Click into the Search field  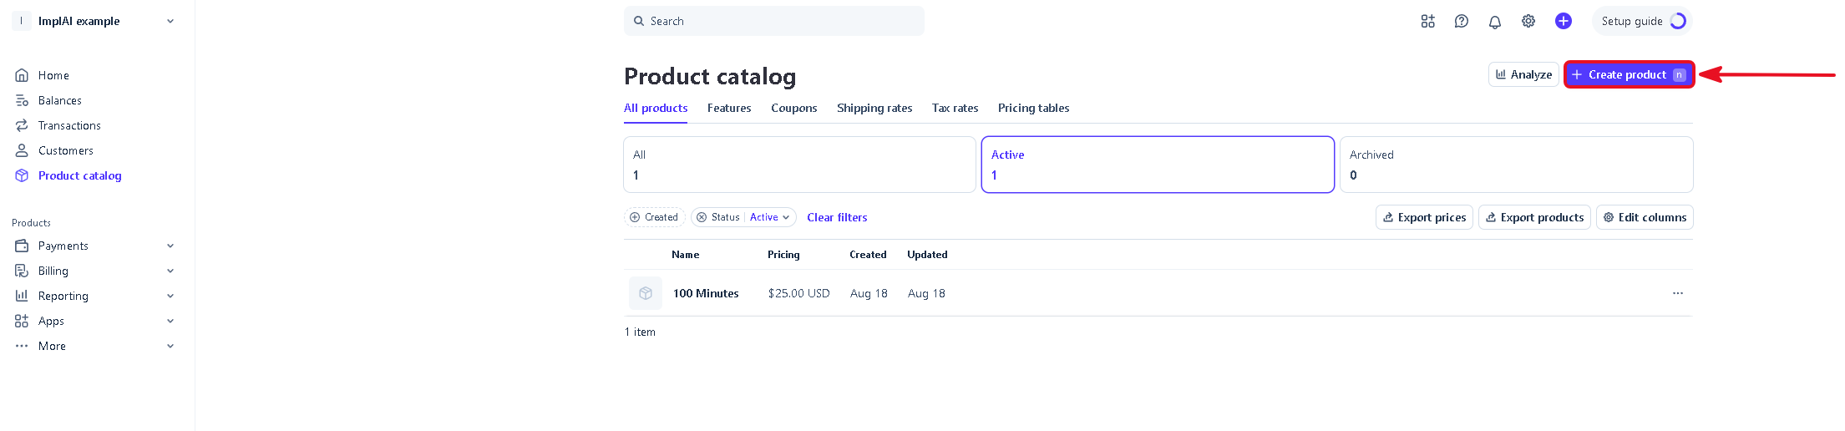(x=774, y=21)
